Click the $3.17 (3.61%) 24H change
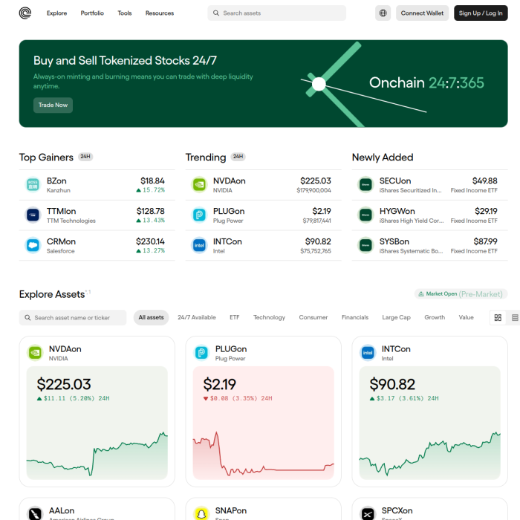 point(404,399)
